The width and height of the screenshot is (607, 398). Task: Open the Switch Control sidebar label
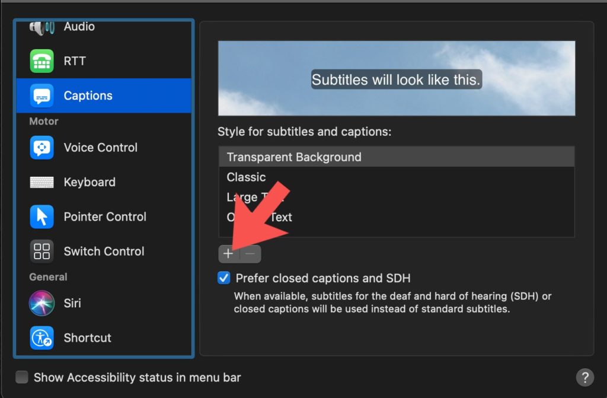(x=104, y=251)
